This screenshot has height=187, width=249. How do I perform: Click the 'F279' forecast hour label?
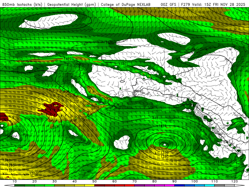186,4
